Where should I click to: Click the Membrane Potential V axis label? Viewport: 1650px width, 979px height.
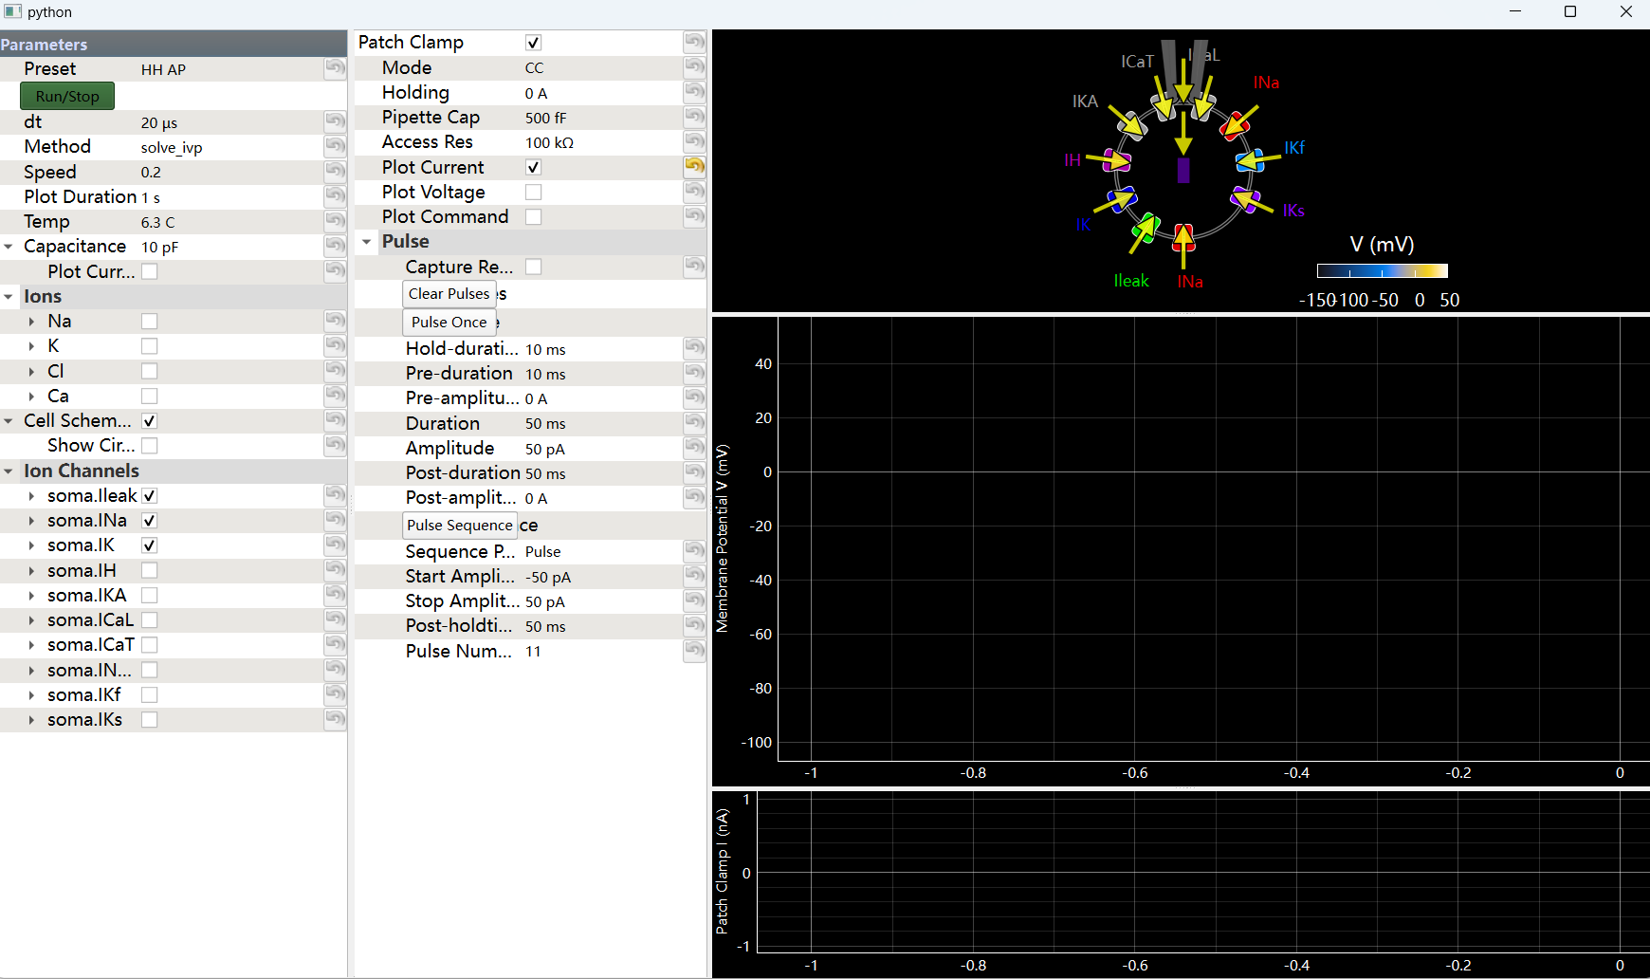tap(723, 539)
